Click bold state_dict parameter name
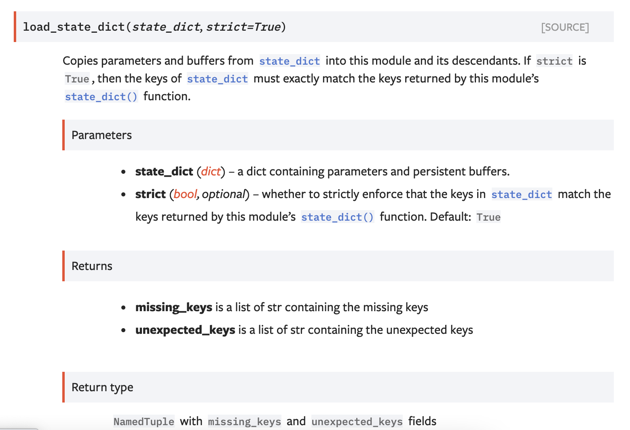Image resolution: width=630 pixels, height=430 pixels. (164, 171)
